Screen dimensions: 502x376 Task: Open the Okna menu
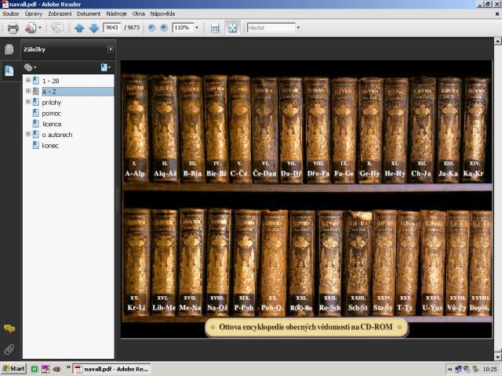139,14
